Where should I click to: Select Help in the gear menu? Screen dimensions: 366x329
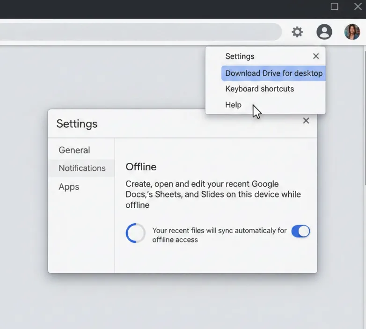[x=233, y=105]
